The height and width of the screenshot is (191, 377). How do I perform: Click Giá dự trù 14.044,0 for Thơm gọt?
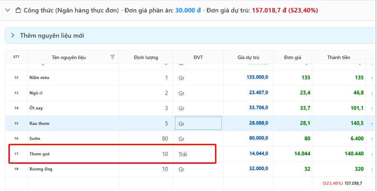point(259,153)
